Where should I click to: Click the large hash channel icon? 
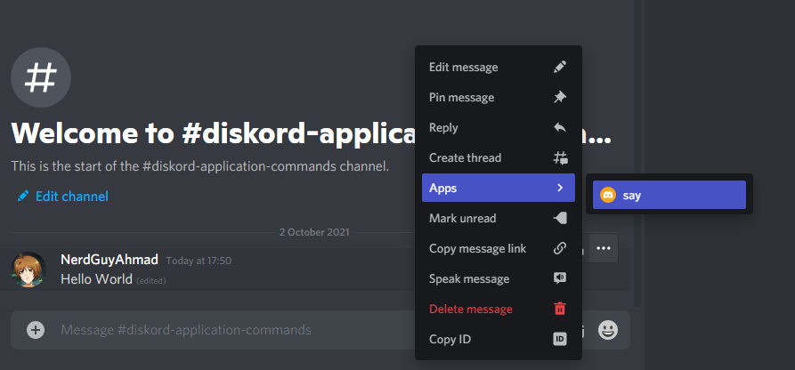pyautogui.click(x=41, y=77)
